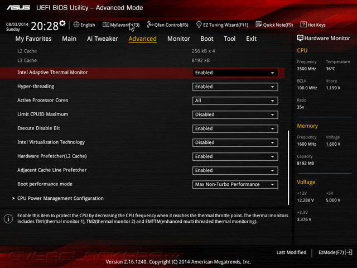357x268 pixels.
Task: Select the Limit CPUID Maximum label
Action: coord(42,114)
